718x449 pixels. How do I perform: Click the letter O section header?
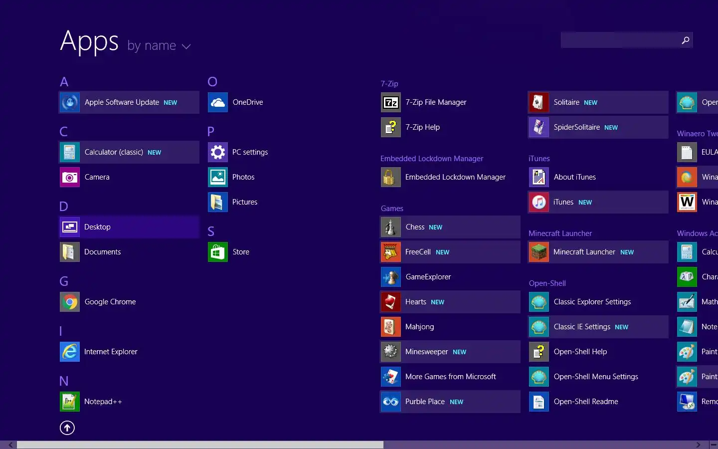click(x=212, y=82)
